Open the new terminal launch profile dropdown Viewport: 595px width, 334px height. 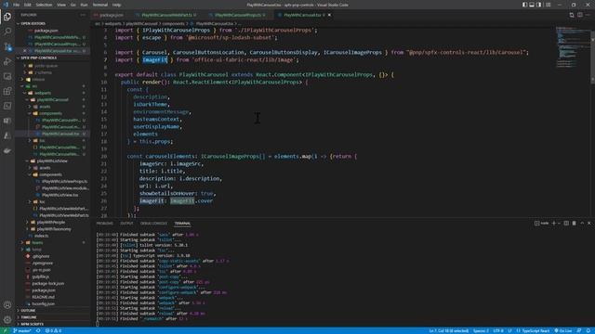(559, 224)
